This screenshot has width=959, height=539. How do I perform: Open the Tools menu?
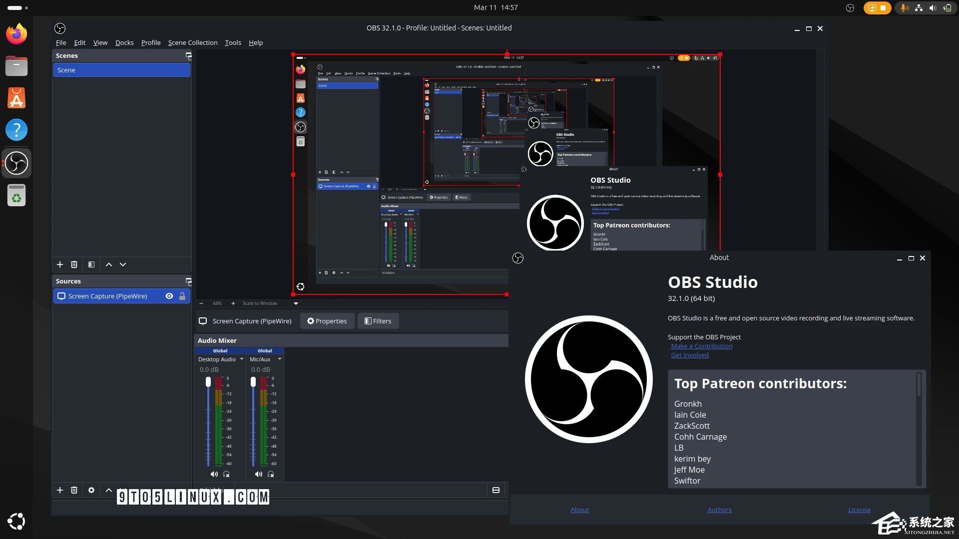[233, 43]
